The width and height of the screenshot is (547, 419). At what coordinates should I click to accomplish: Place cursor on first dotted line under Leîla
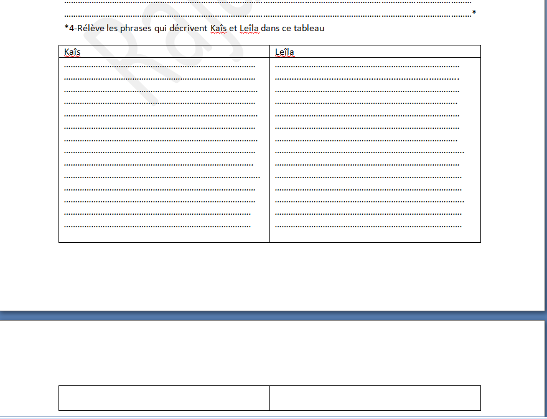[x=367, y=65]
